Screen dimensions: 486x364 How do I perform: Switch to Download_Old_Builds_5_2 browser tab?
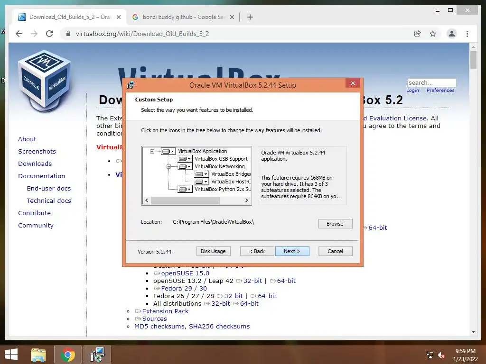pos(70,17)
